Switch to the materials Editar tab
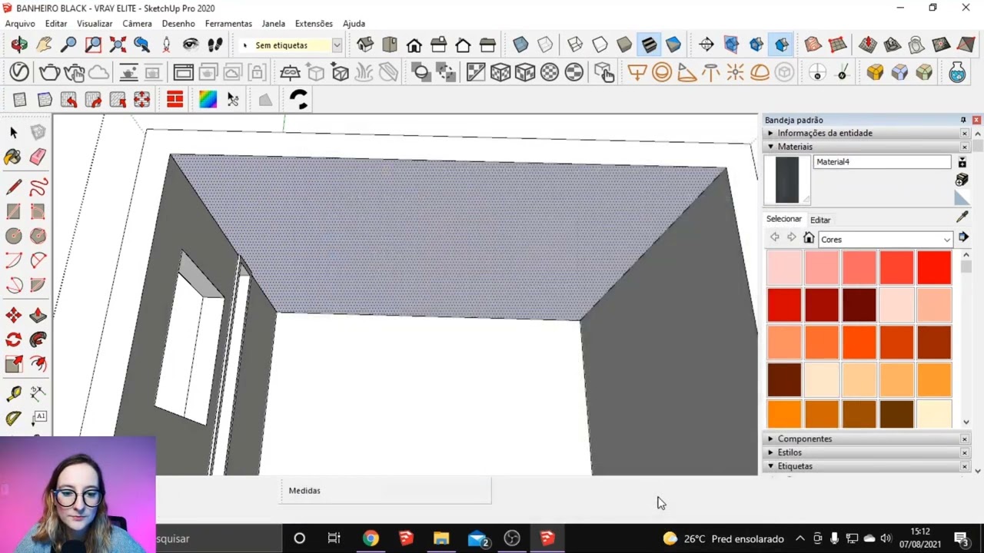 click(x=820, y=220)
